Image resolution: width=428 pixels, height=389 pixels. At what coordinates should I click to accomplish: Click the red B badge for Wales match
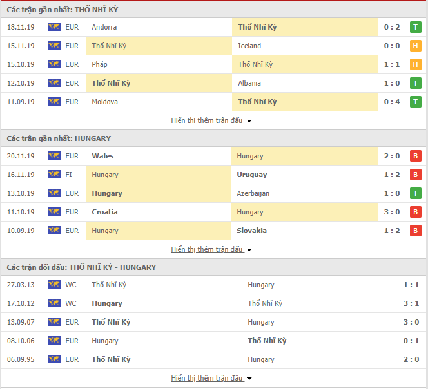pos(416,156)
